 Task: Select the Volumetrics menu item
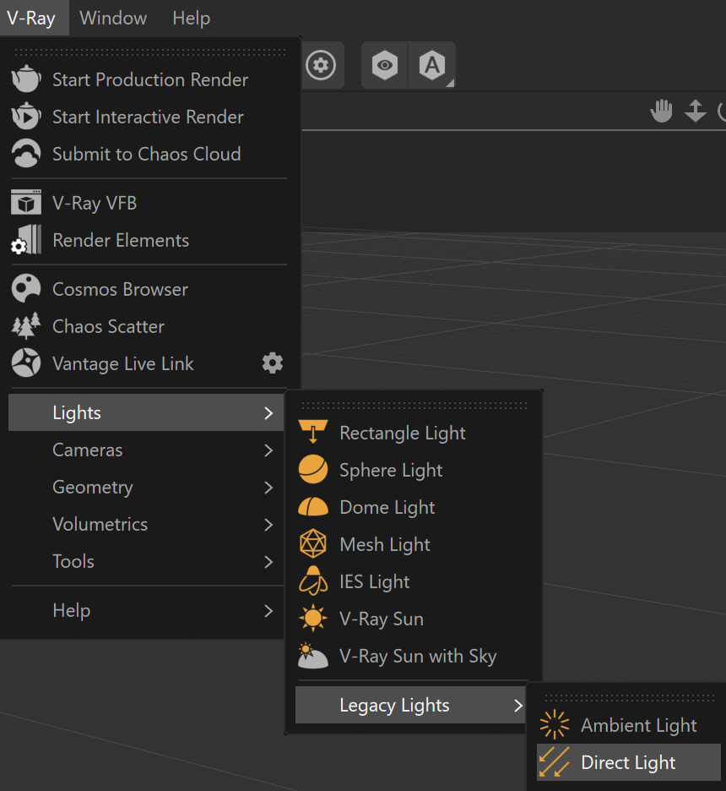coord(147,525)
